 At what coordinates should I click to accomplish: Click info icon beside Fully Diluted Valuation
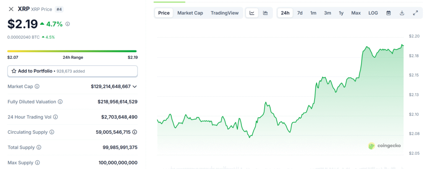click(60, 102)
